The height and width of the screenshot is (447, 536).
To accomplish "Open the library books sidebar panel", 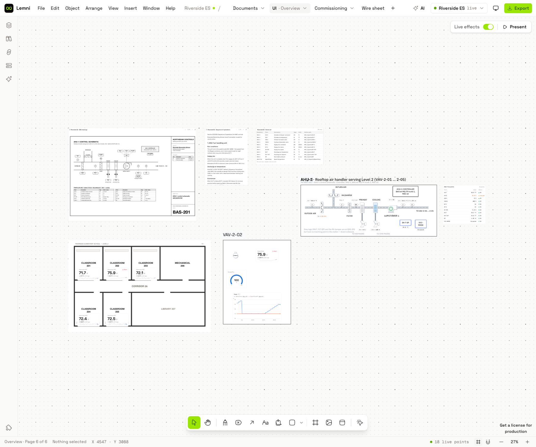I will tap(9, 39).
